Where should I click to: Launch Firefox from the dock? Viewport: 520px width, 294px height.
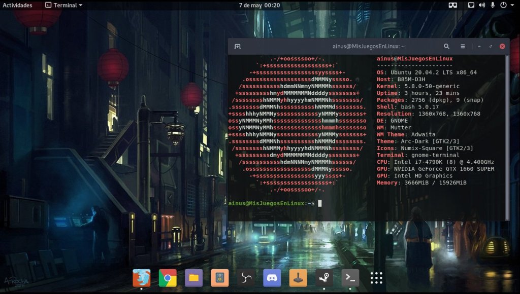click(141, 277)
